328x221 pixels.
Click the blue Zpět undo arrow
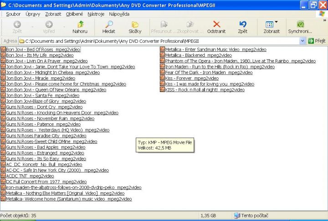pos(243,24)
